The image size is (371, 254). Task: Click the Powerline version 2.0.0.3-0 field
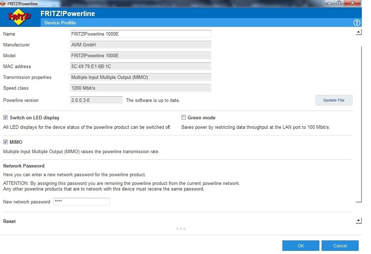coord(96,100)
